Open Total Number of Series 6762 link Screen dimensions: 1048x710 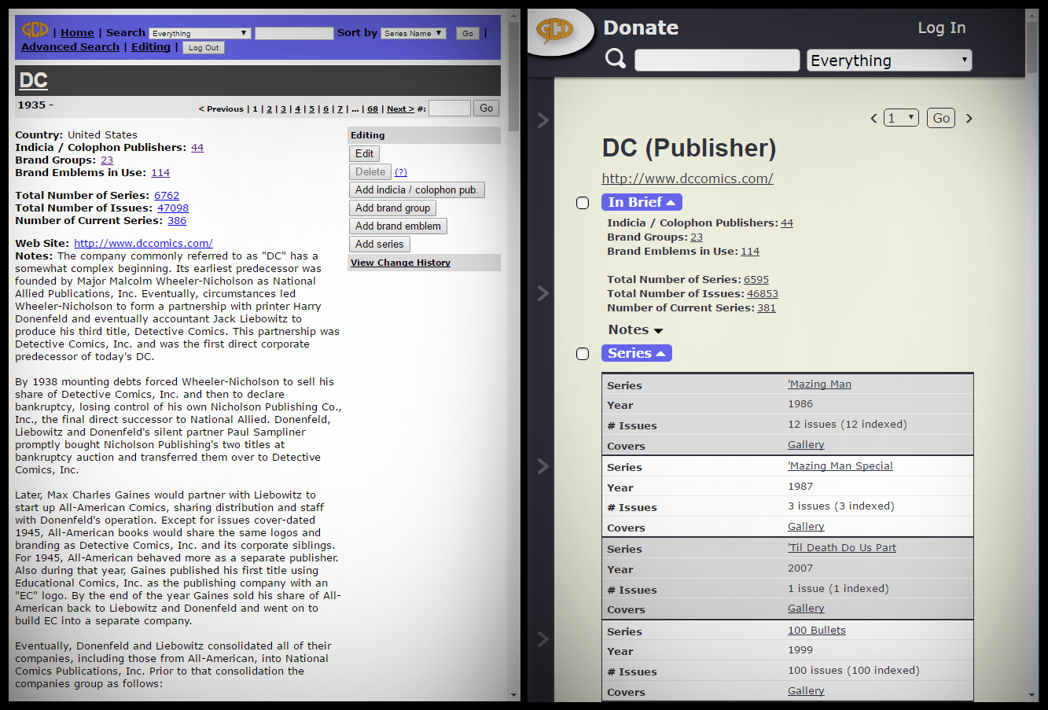coord(167,196)
